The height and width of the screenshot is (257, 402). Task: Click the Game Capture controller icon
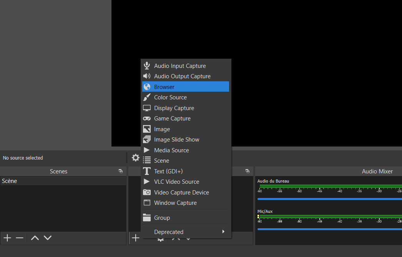[x=147, y=119]
